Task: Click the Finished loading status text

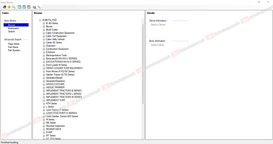Action: point(9,142)
